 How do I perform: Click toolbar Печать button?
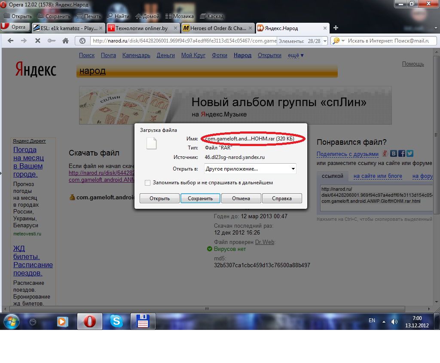(x=89, y=16)
